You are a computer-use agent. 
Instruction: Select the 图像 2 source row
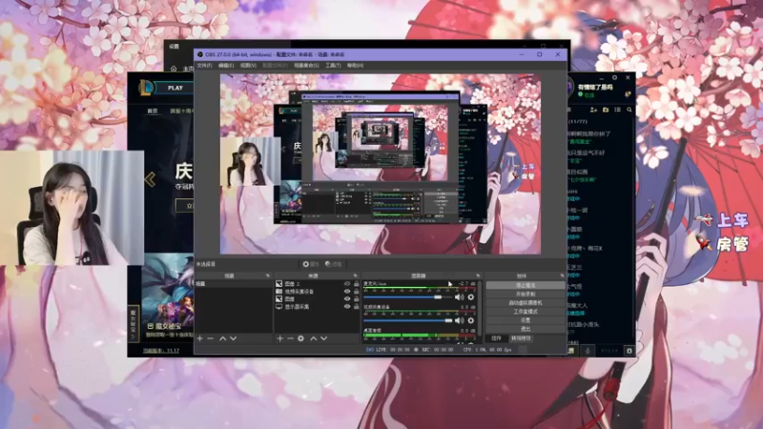(318, 283)
